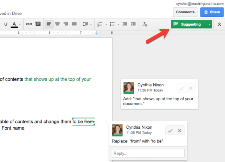Justify the text alignment
Image resolution: width=225 pixels, height=162 pixels.
pyautogui.click(x=74, y=24)
